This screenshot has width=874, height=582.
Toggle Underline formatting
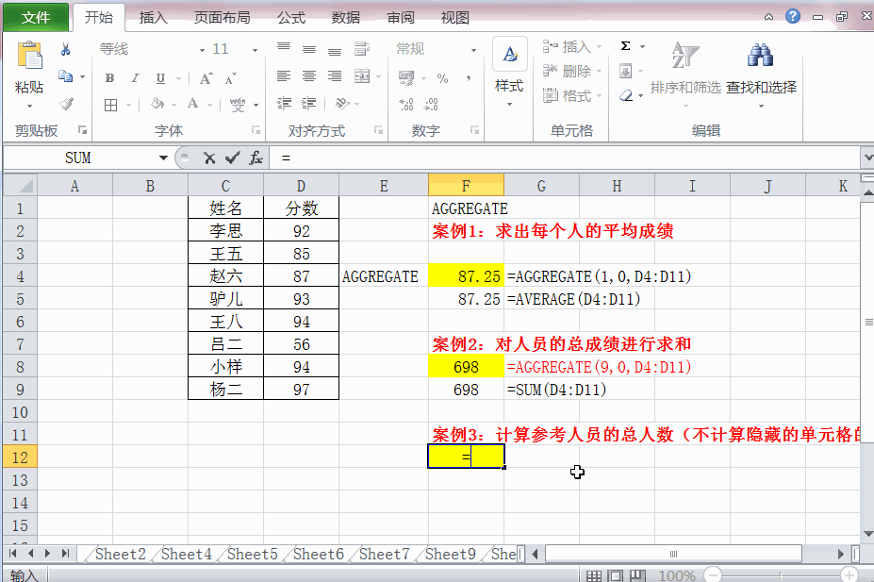[x=160, y=78]
